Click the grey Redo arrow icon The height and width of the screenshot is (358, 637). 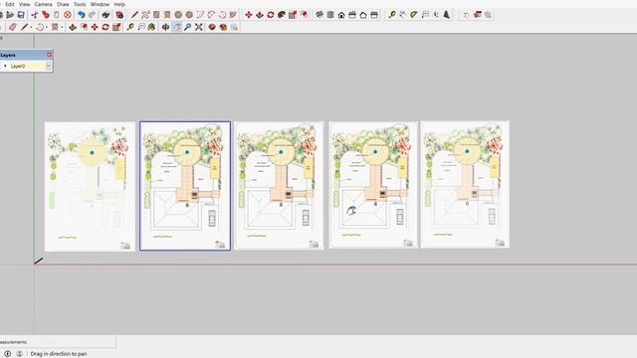click(x=93, y=15)
